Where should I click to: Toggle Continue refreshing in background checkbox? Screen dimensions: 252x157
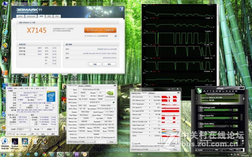(133, 146)
